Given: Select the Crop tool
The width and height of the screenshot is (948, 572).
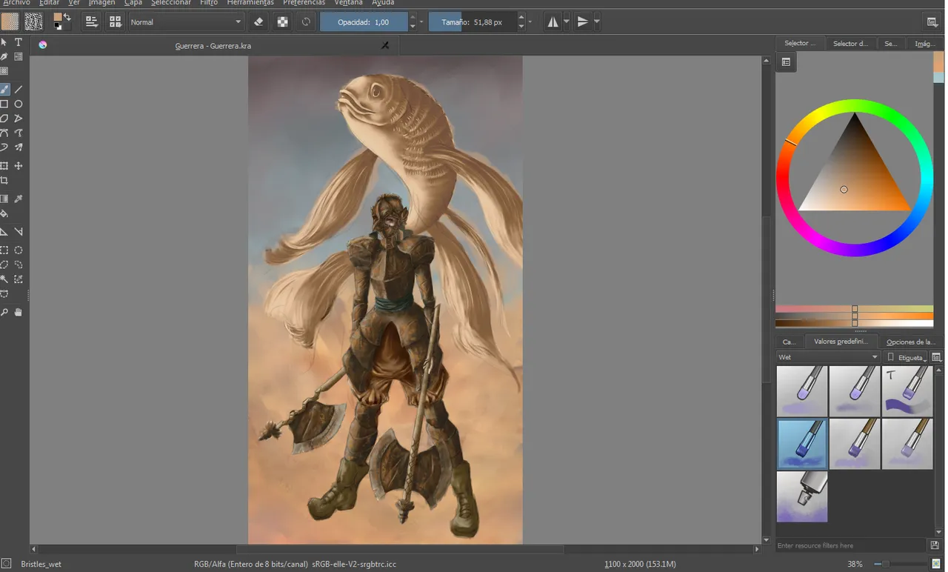Looking at the screenshot, I should coord(4,181).
